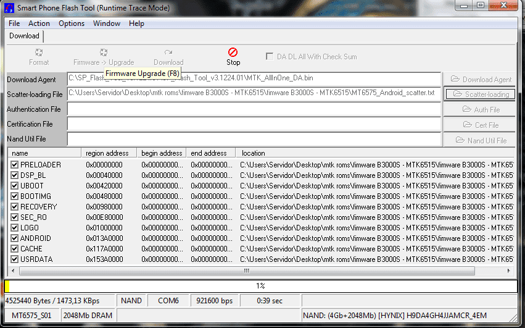Maximize the Flash Tool window

pyautogui.click(x=481, y=6)
